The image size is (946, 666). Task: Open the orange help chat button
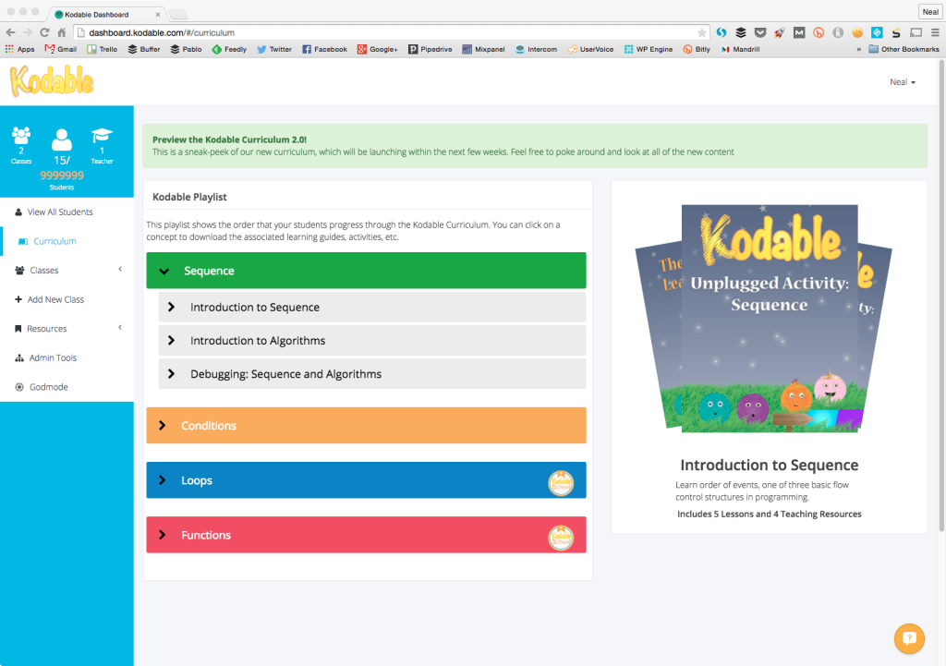[909, 638]
